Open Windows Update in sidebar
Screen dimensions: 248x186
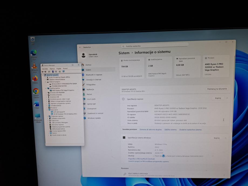(x=94, y=118)
